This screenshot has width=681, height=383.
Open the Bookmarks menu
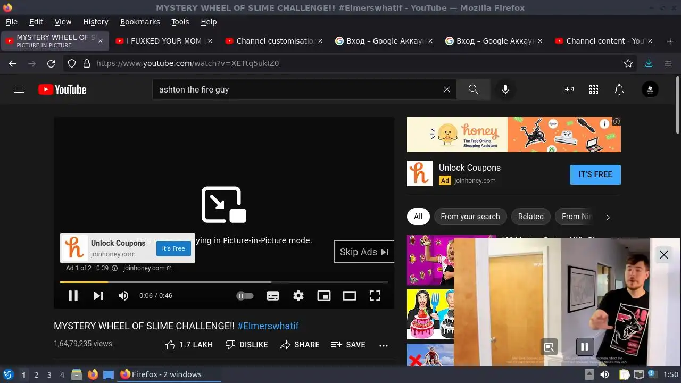(x=140, y=22)
